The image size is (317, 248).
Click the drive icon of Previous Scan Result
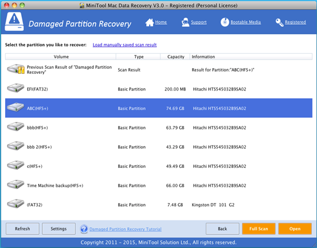(16, 69)
